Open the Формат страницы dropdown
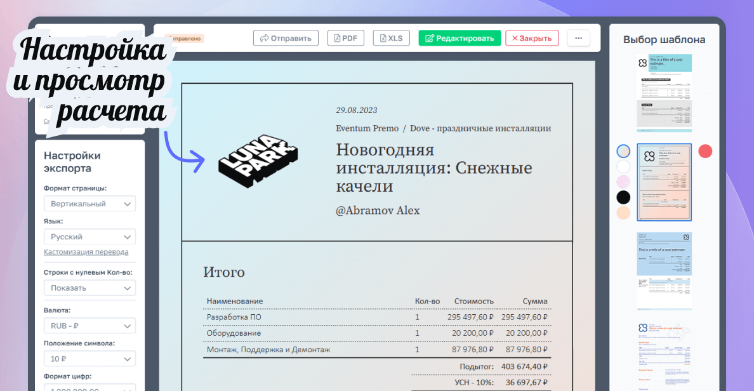Image resolution: width=754 pixels, height=391 pixels. tap(89, 204)
